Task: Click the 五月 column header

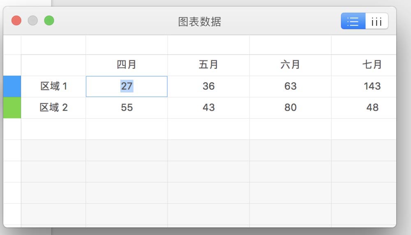Action: (x=208, y=65)
